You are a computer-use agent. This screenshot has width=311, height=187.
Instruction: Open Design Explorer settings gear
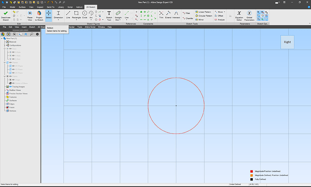tap(37, 34)
